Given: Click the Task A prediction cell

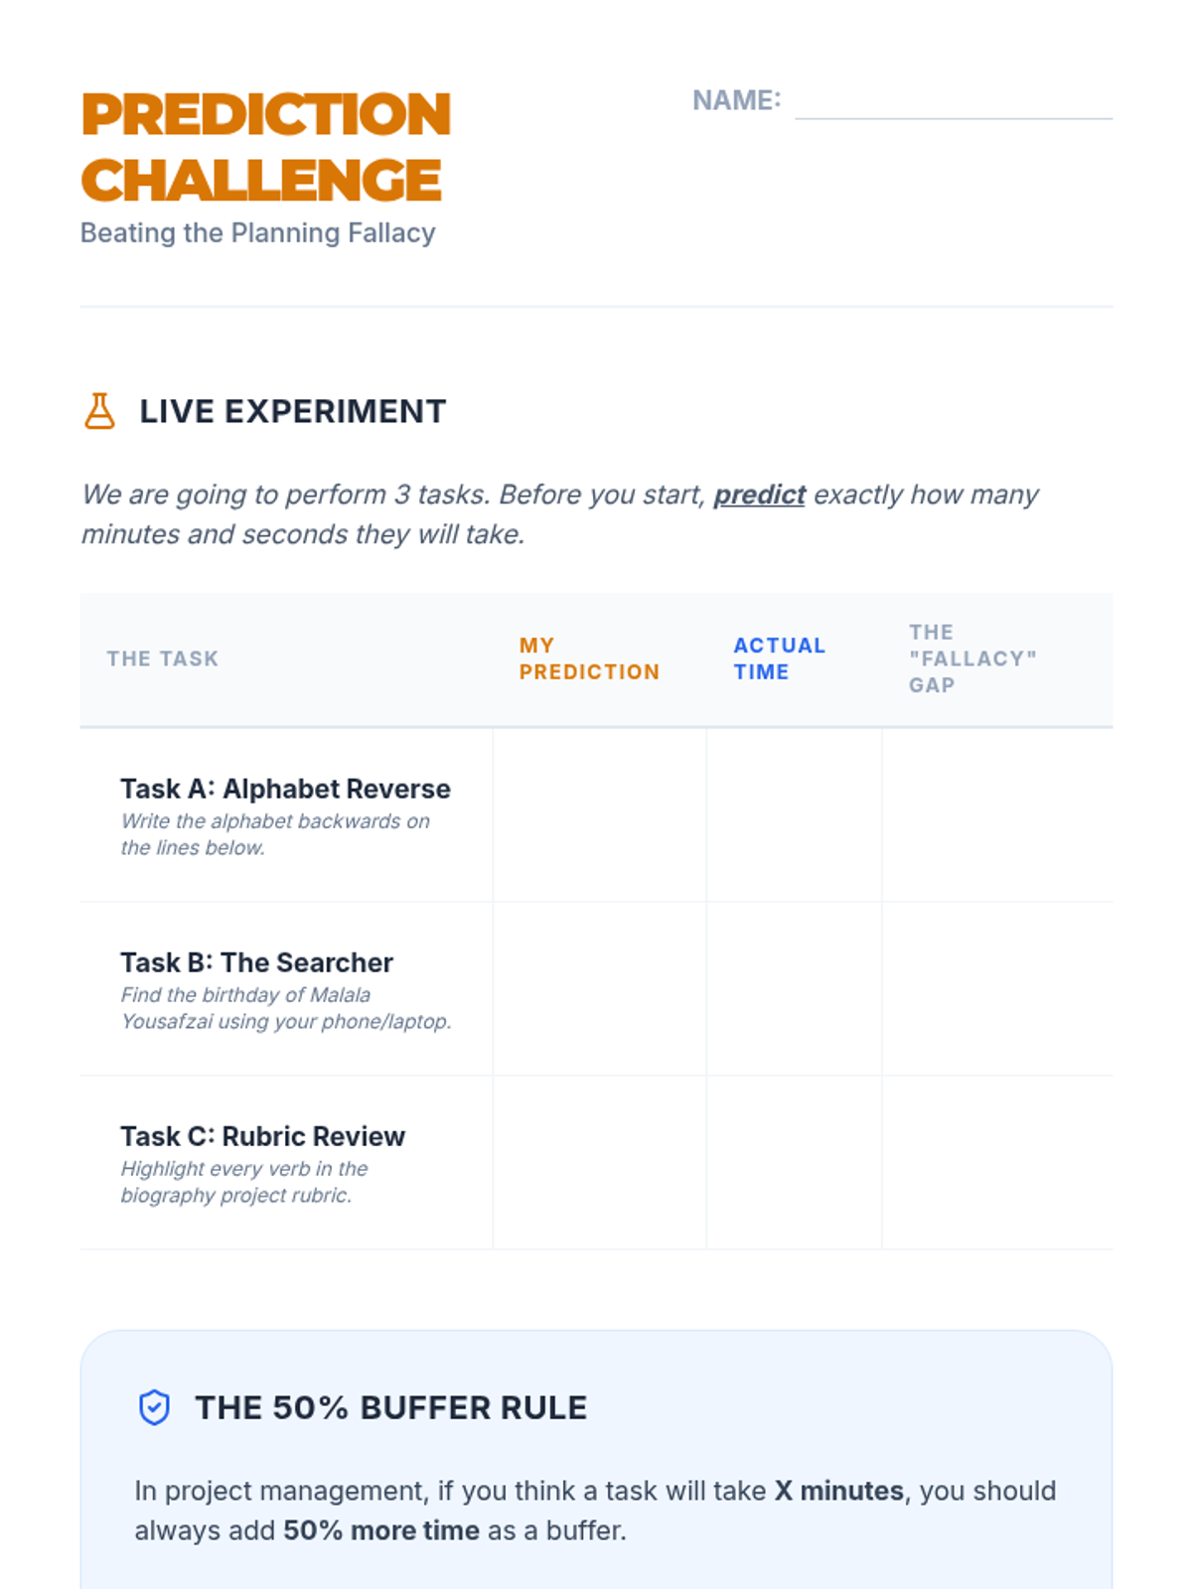Looking at the screenshot, I should 599,815.
